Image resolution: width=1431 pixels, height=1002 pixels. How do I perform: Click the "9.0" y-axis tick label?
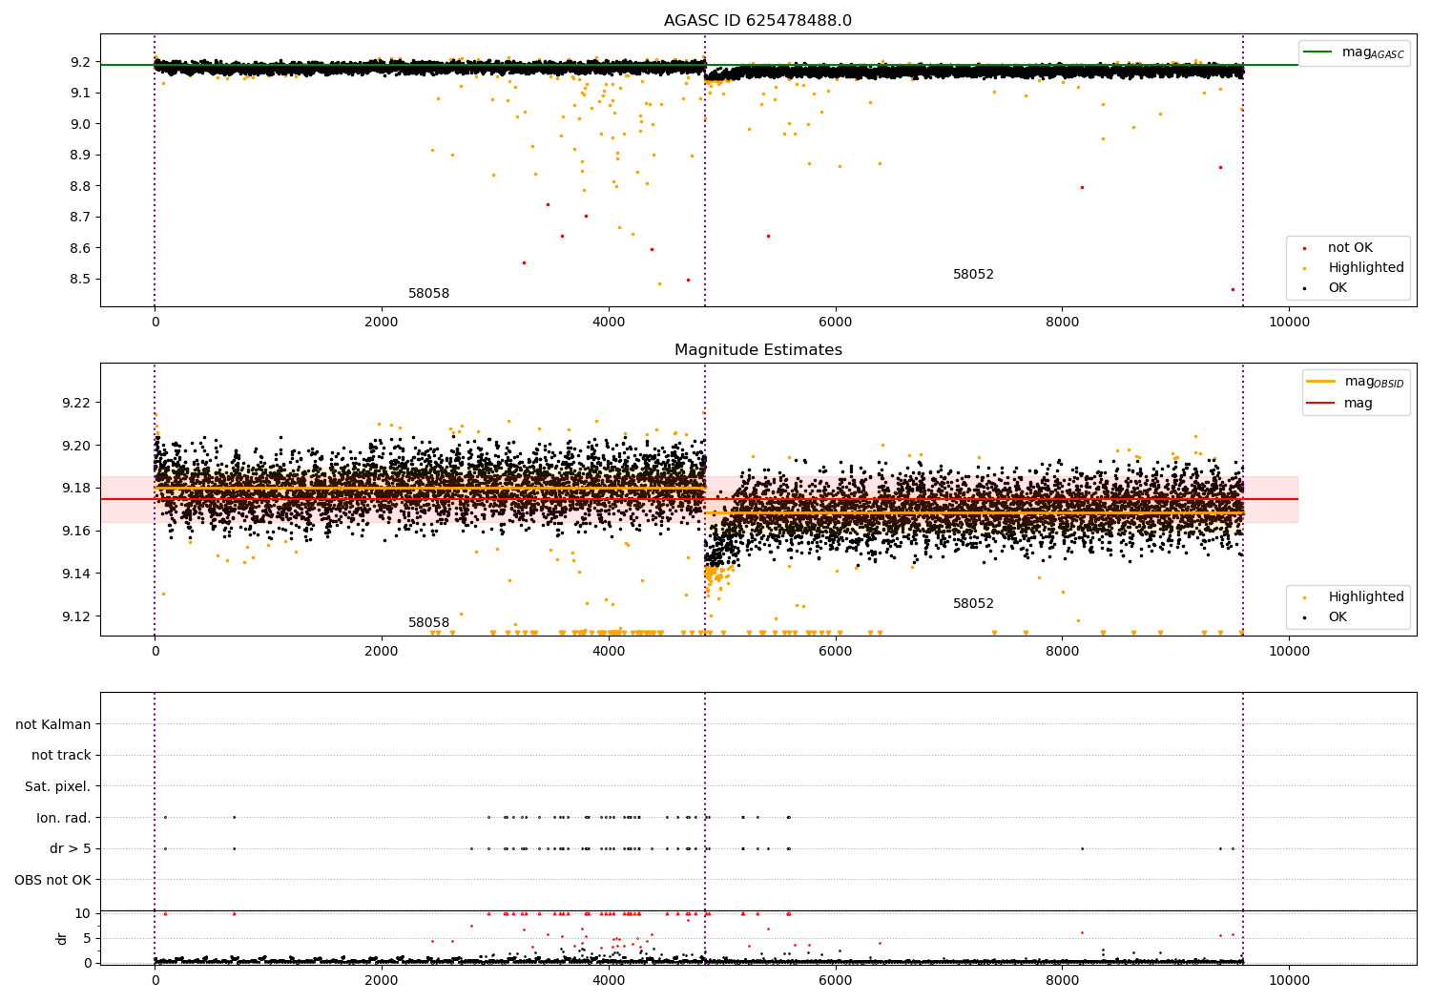[79, 124]
